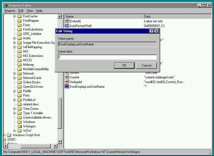This screenshot has height=156, width=214.
Task: Click into the Value data field
Action: pos(107,57)
